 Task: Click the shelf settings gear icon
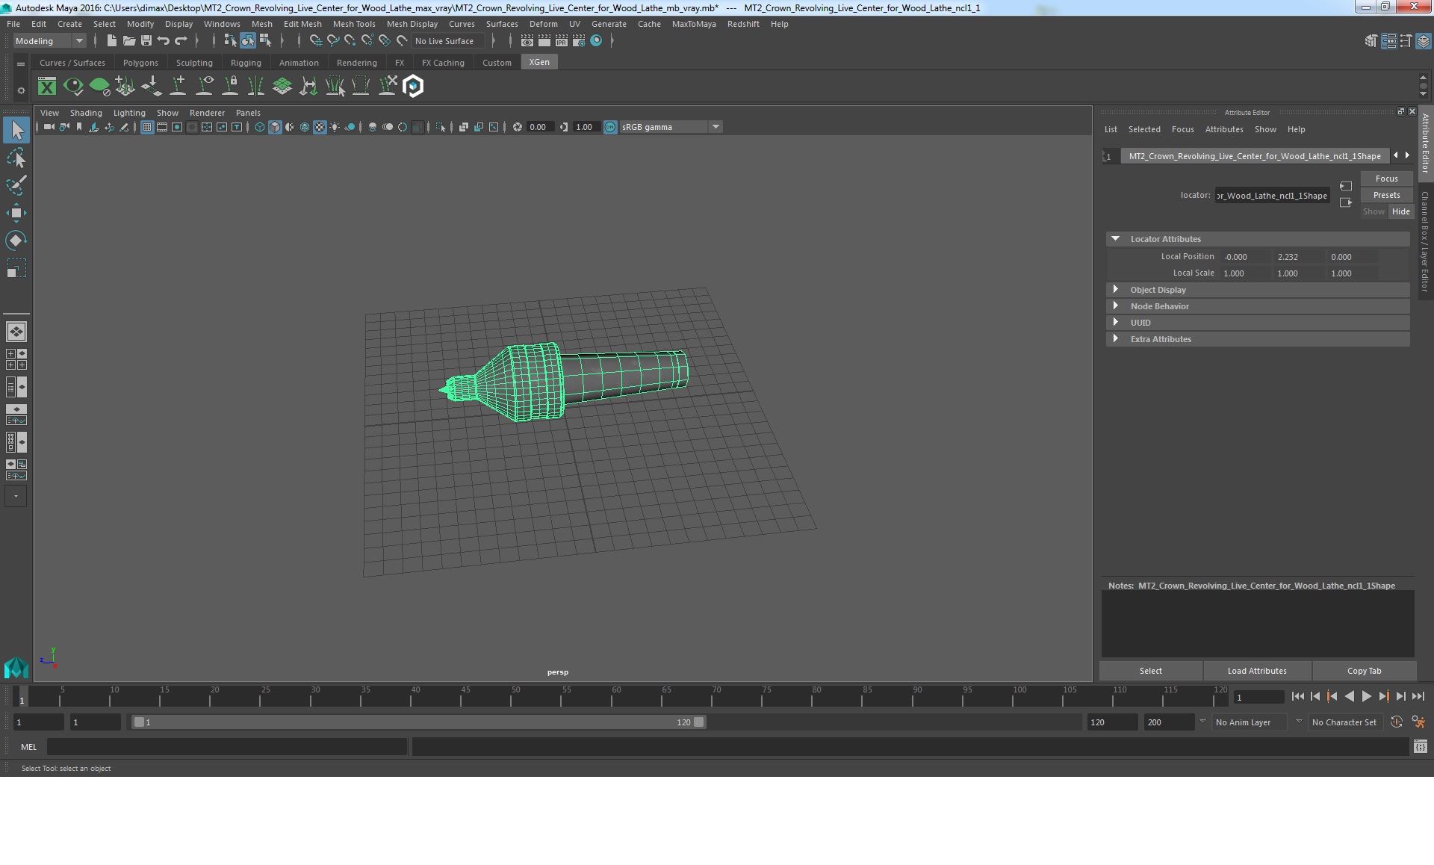coord(21,90)
